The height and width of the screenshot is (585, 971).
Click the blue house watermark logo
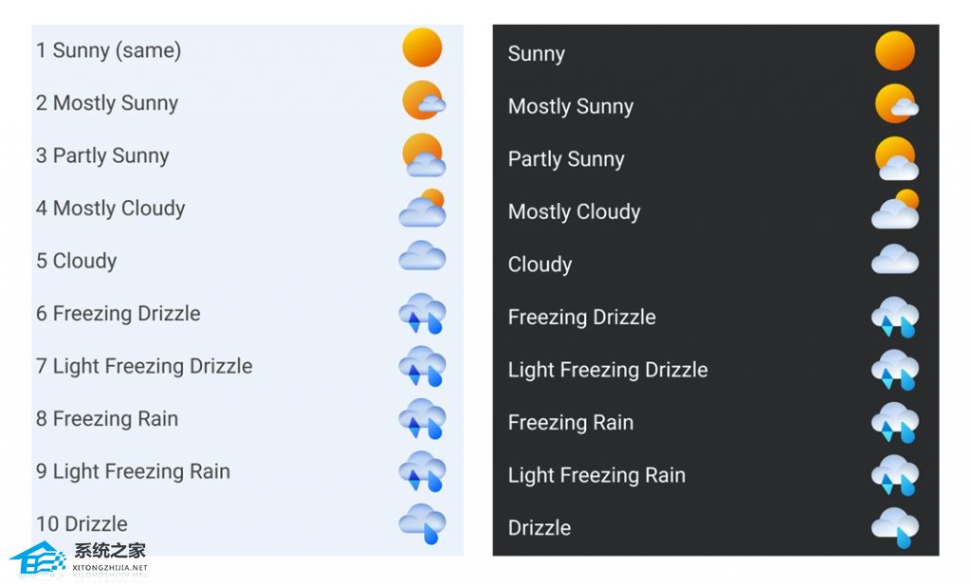37,561
